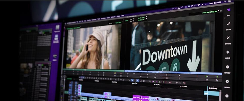Viewport: 244px width, 101px height.
Task: Collapse the workspace sidebar with the white arrow
Action: click(x=224, y=18)
